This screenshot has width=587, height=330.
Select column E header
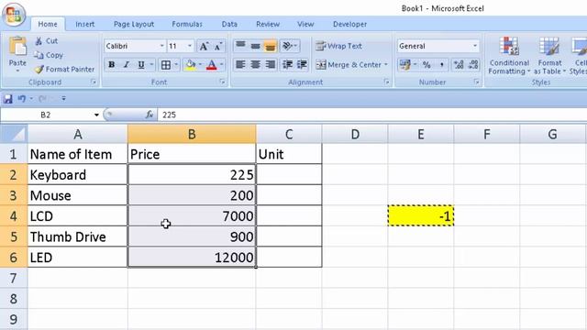pyautogui.click(x=421, y=134)
